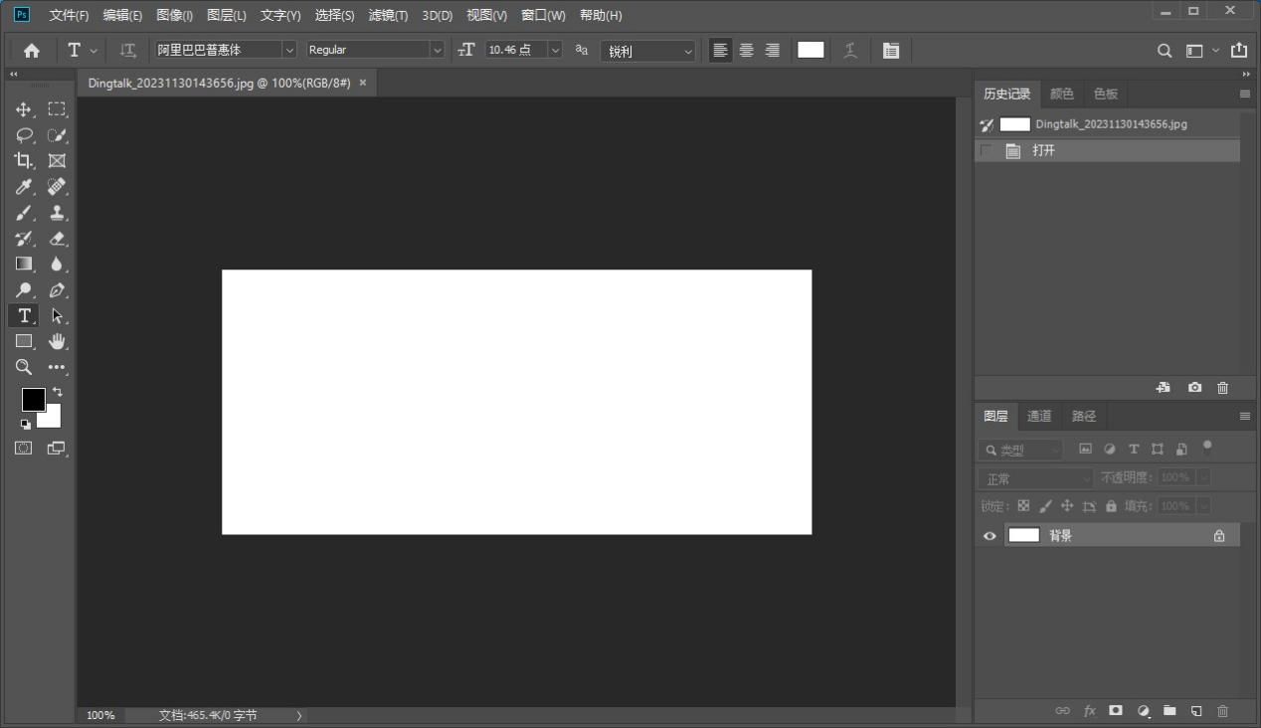1261x728 pixels.
Task: Create new snapshot in History panel
Action: (x=1194, y=388)
